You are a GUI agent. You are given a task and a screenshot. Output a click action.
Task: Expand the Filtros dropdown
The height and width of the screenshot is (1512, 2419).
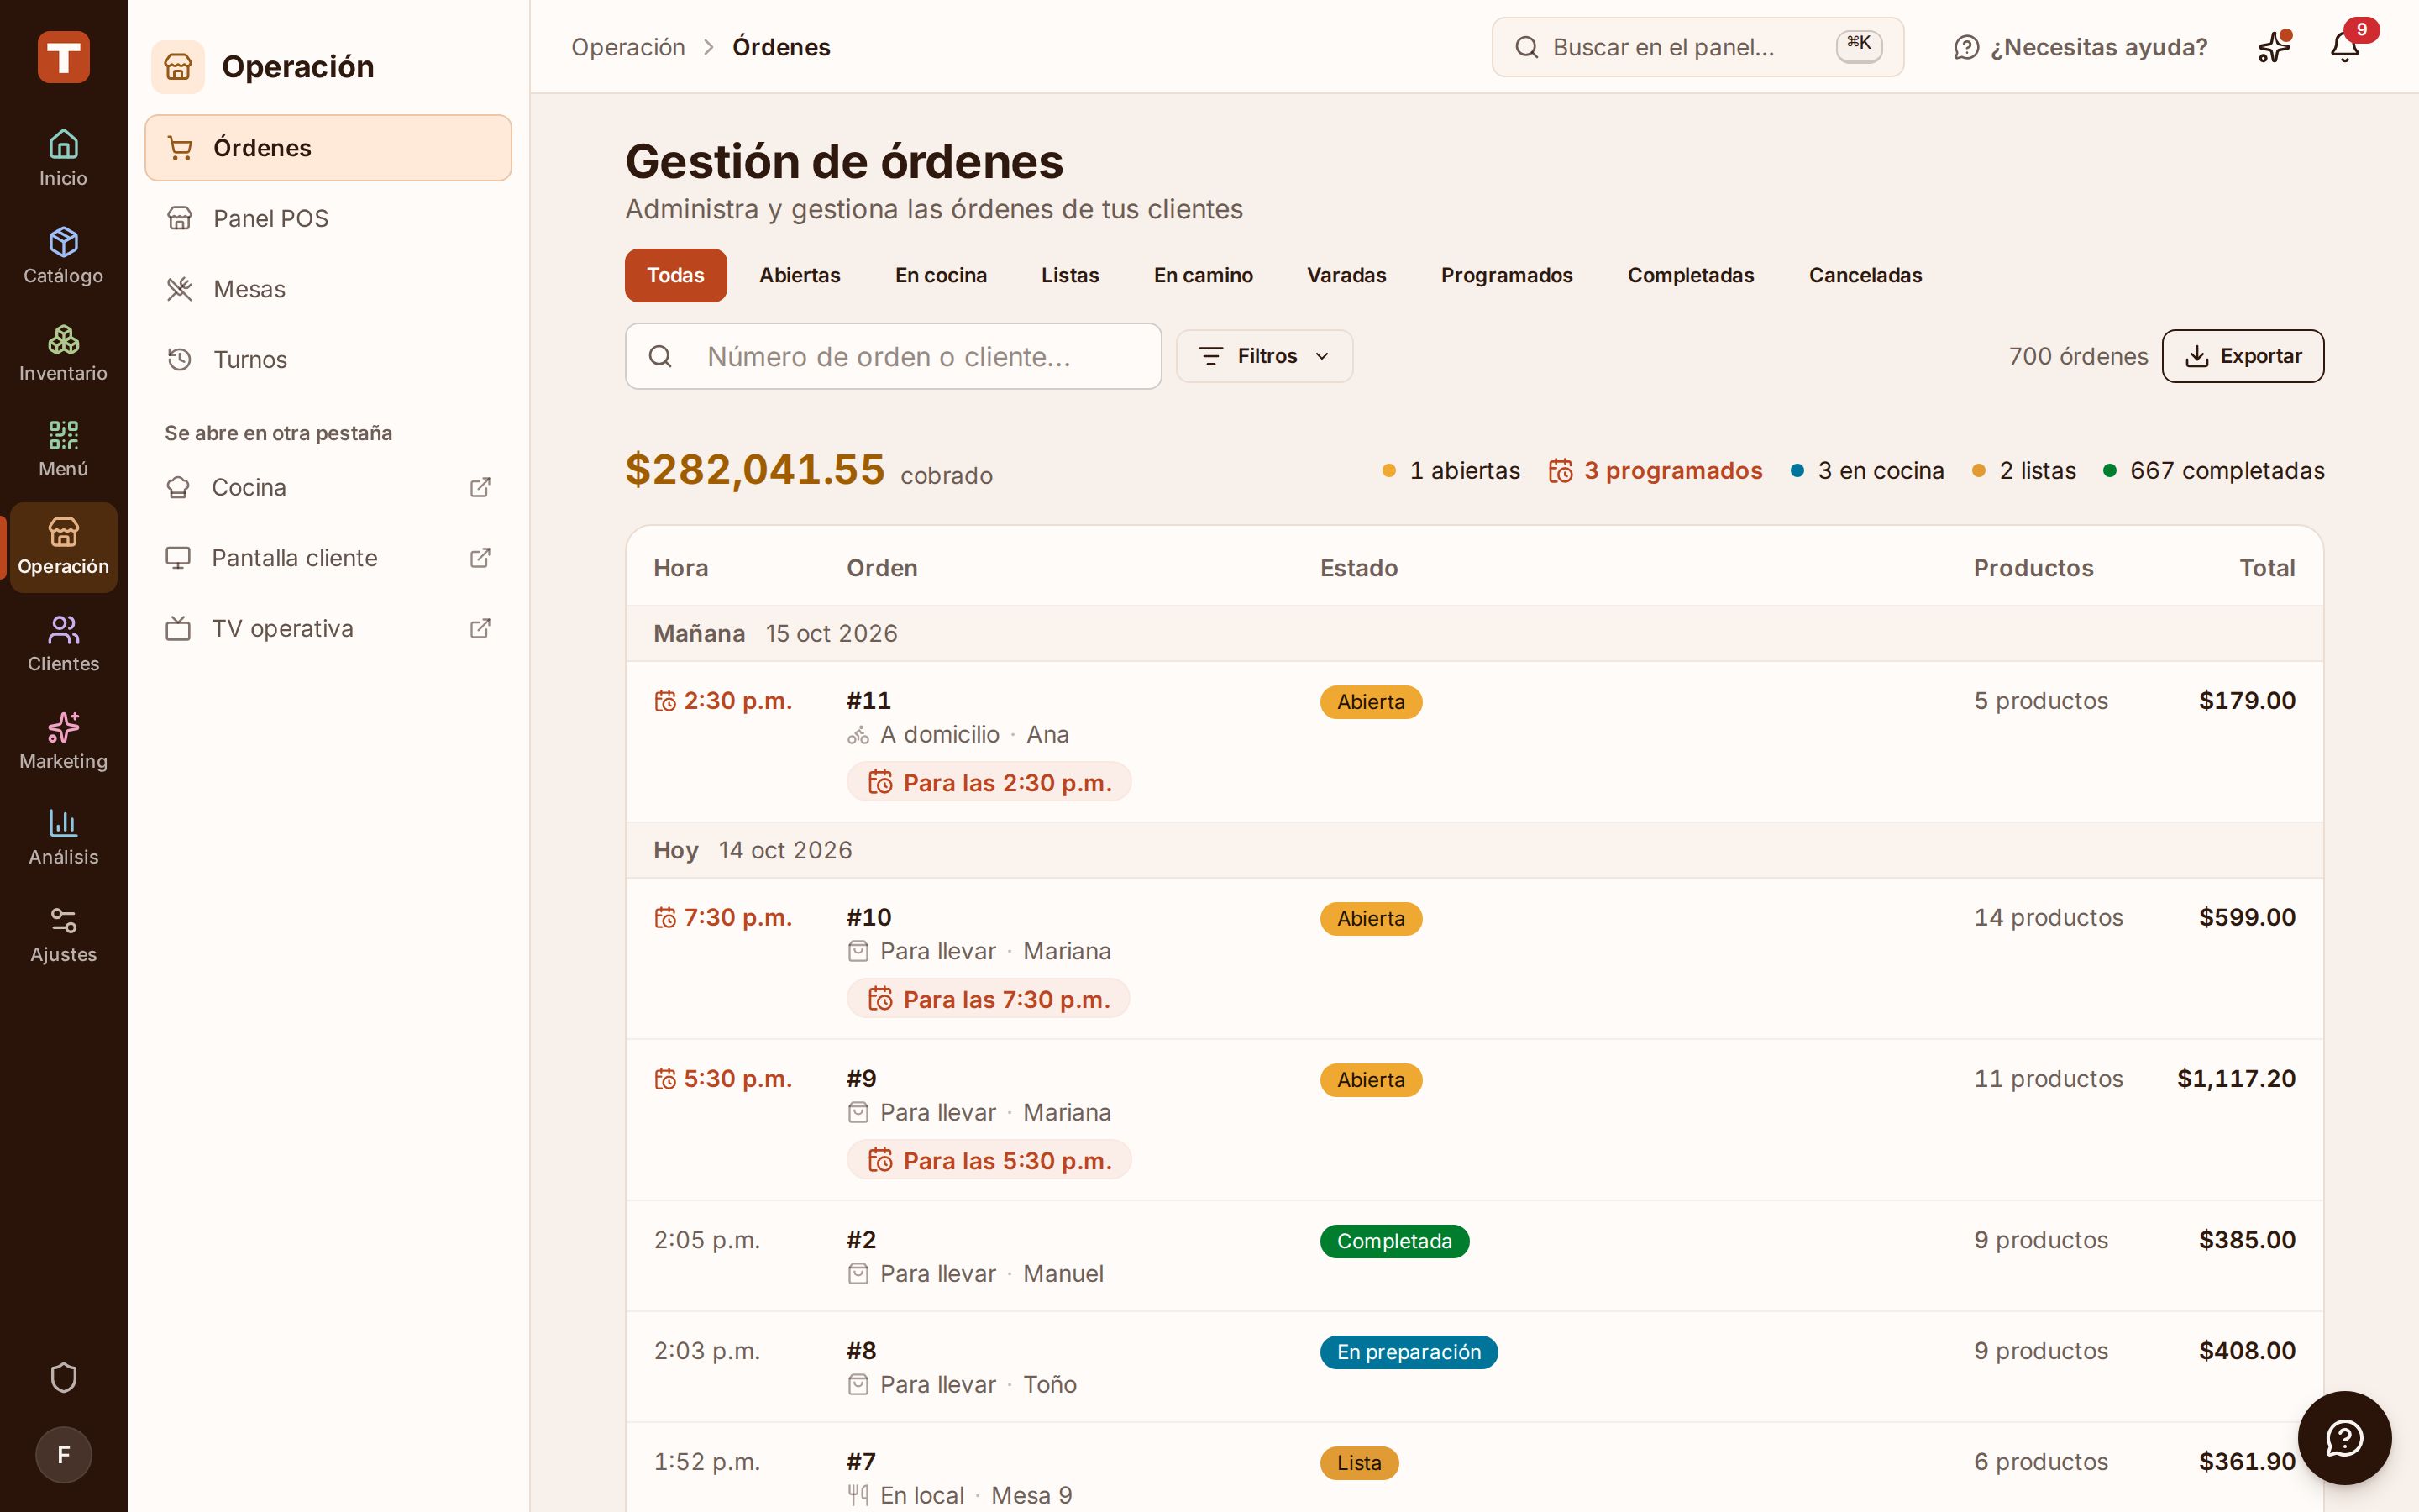tap(1264, 356)
